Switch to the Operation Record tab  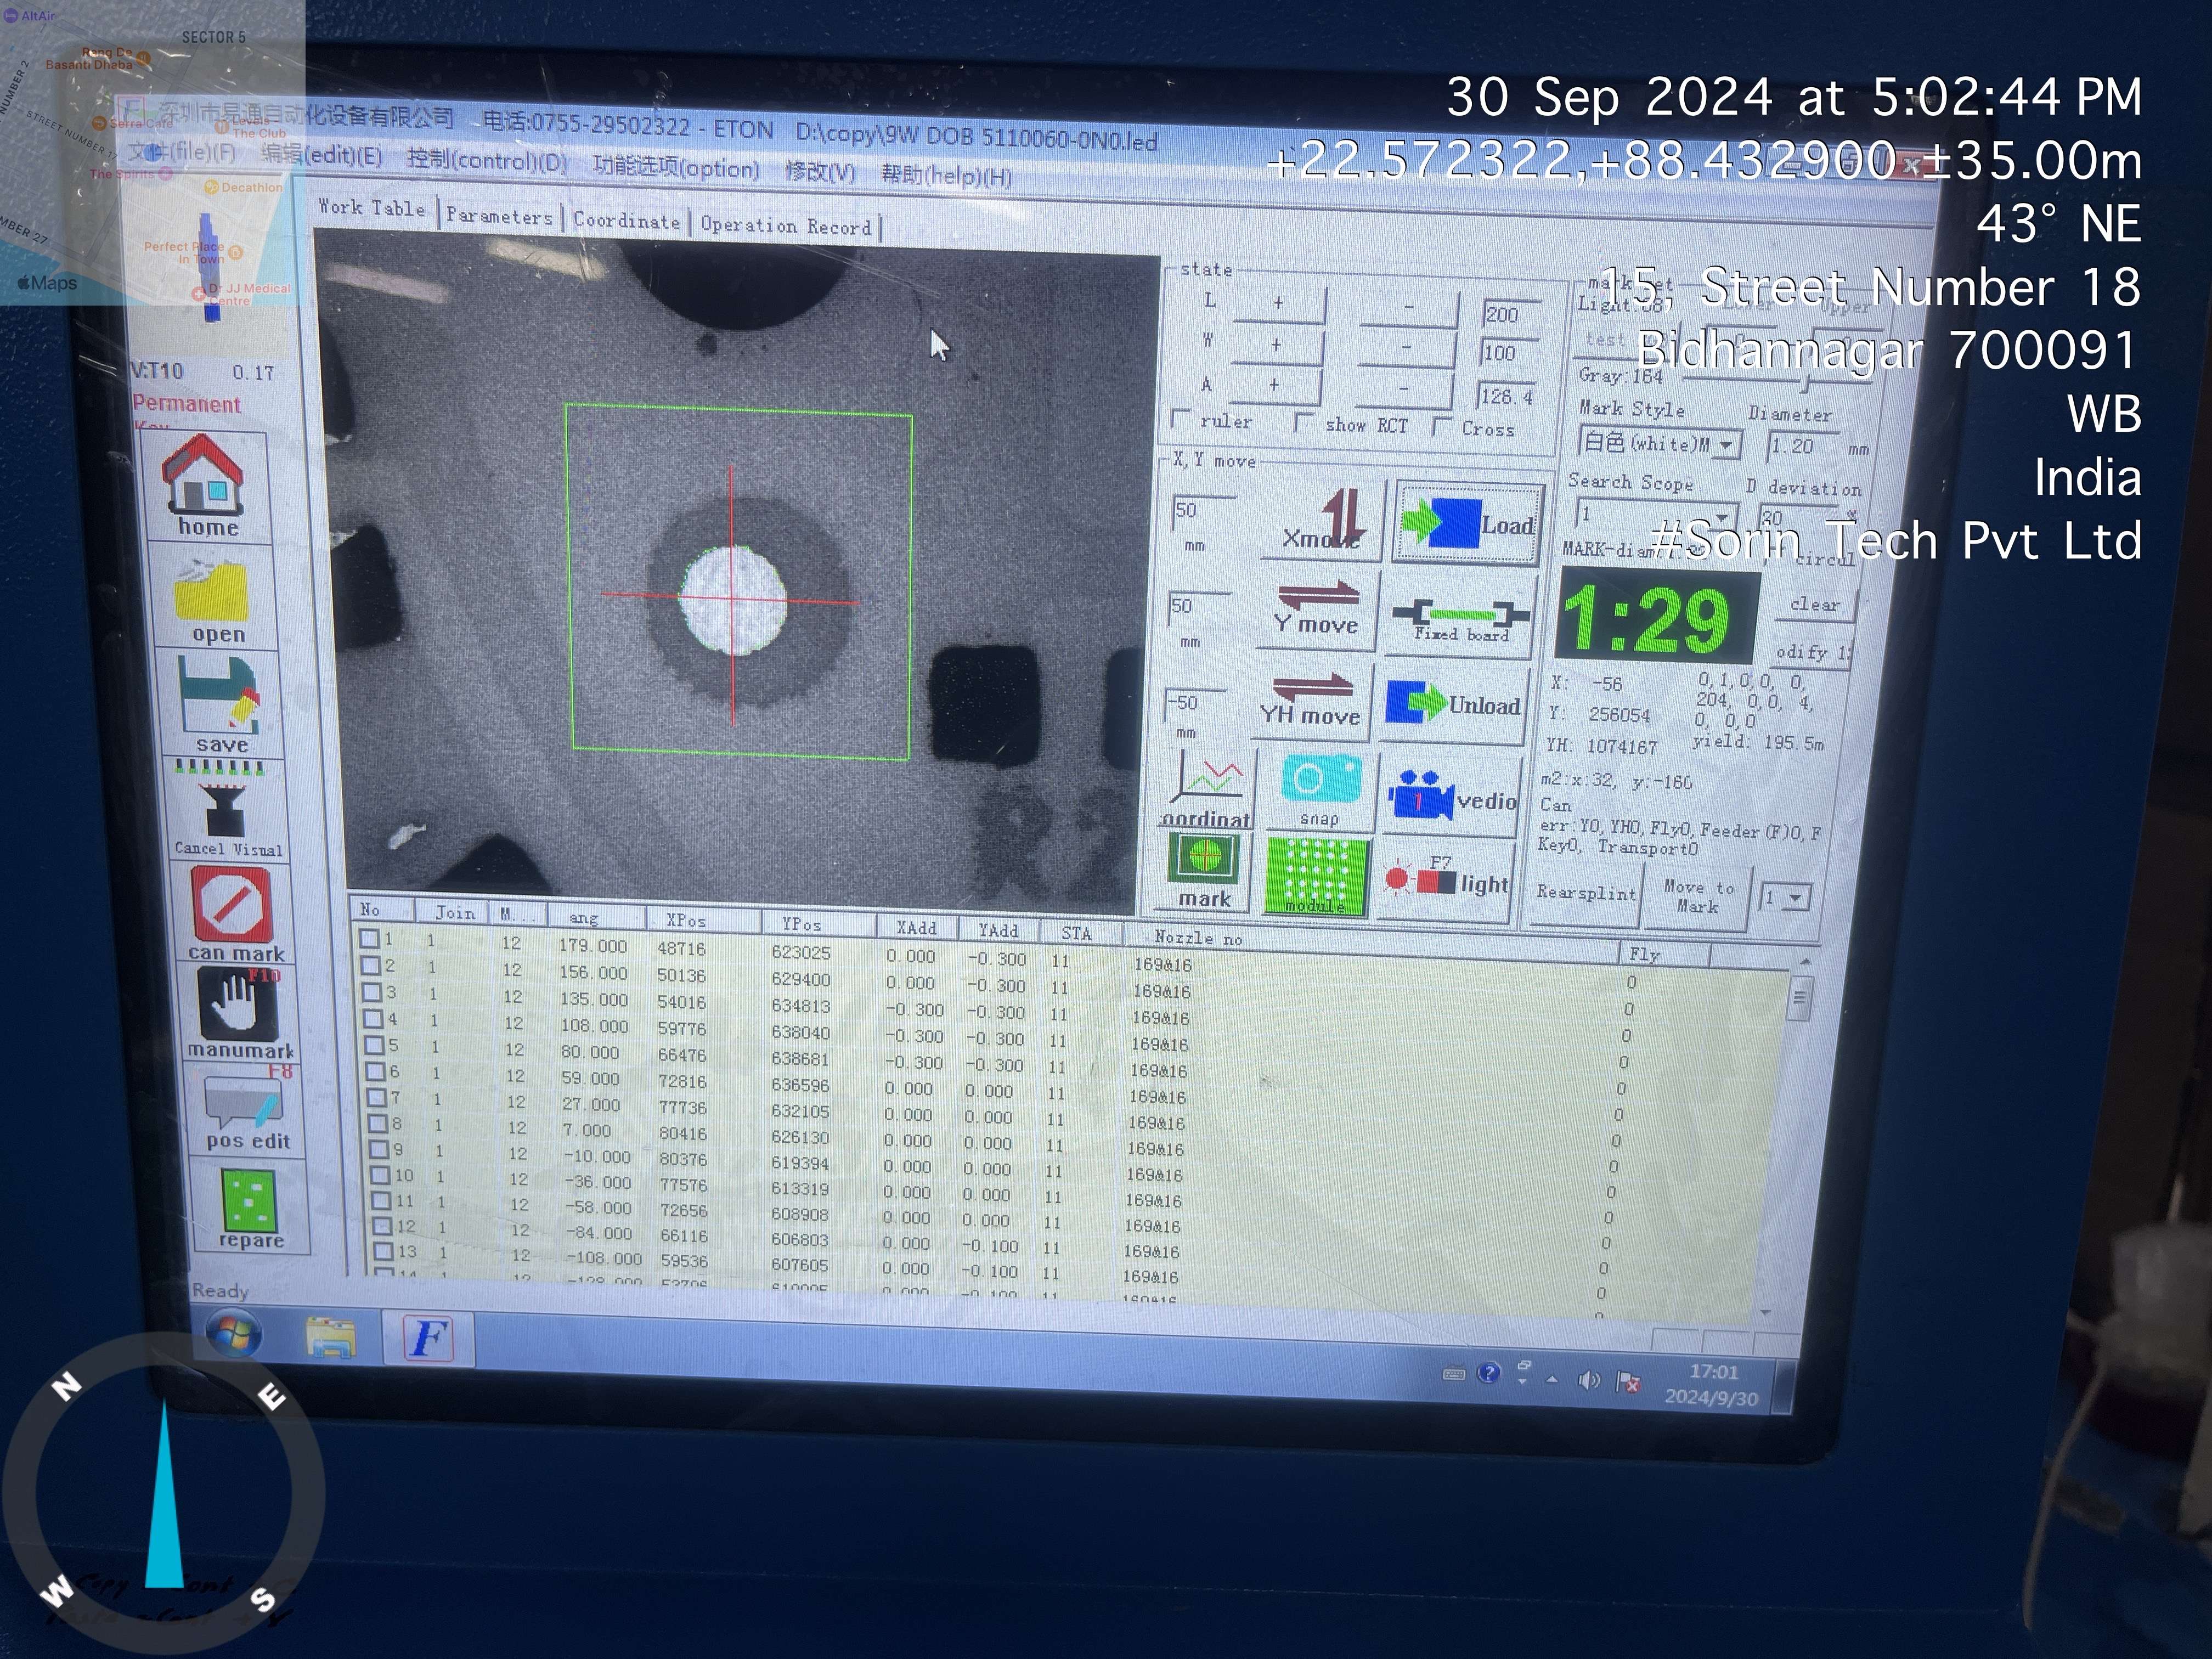(x=786, y=226)
